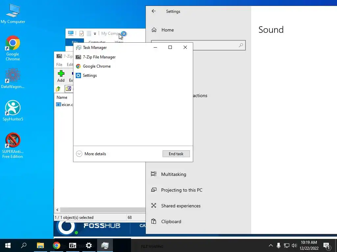The image size is (337, 252).
Task: Click the Add button in 7-Zip toolbar
Action: tap(61, 76)
